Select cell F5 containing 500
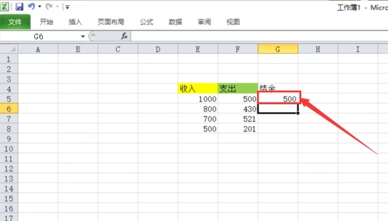 [238, 99]
